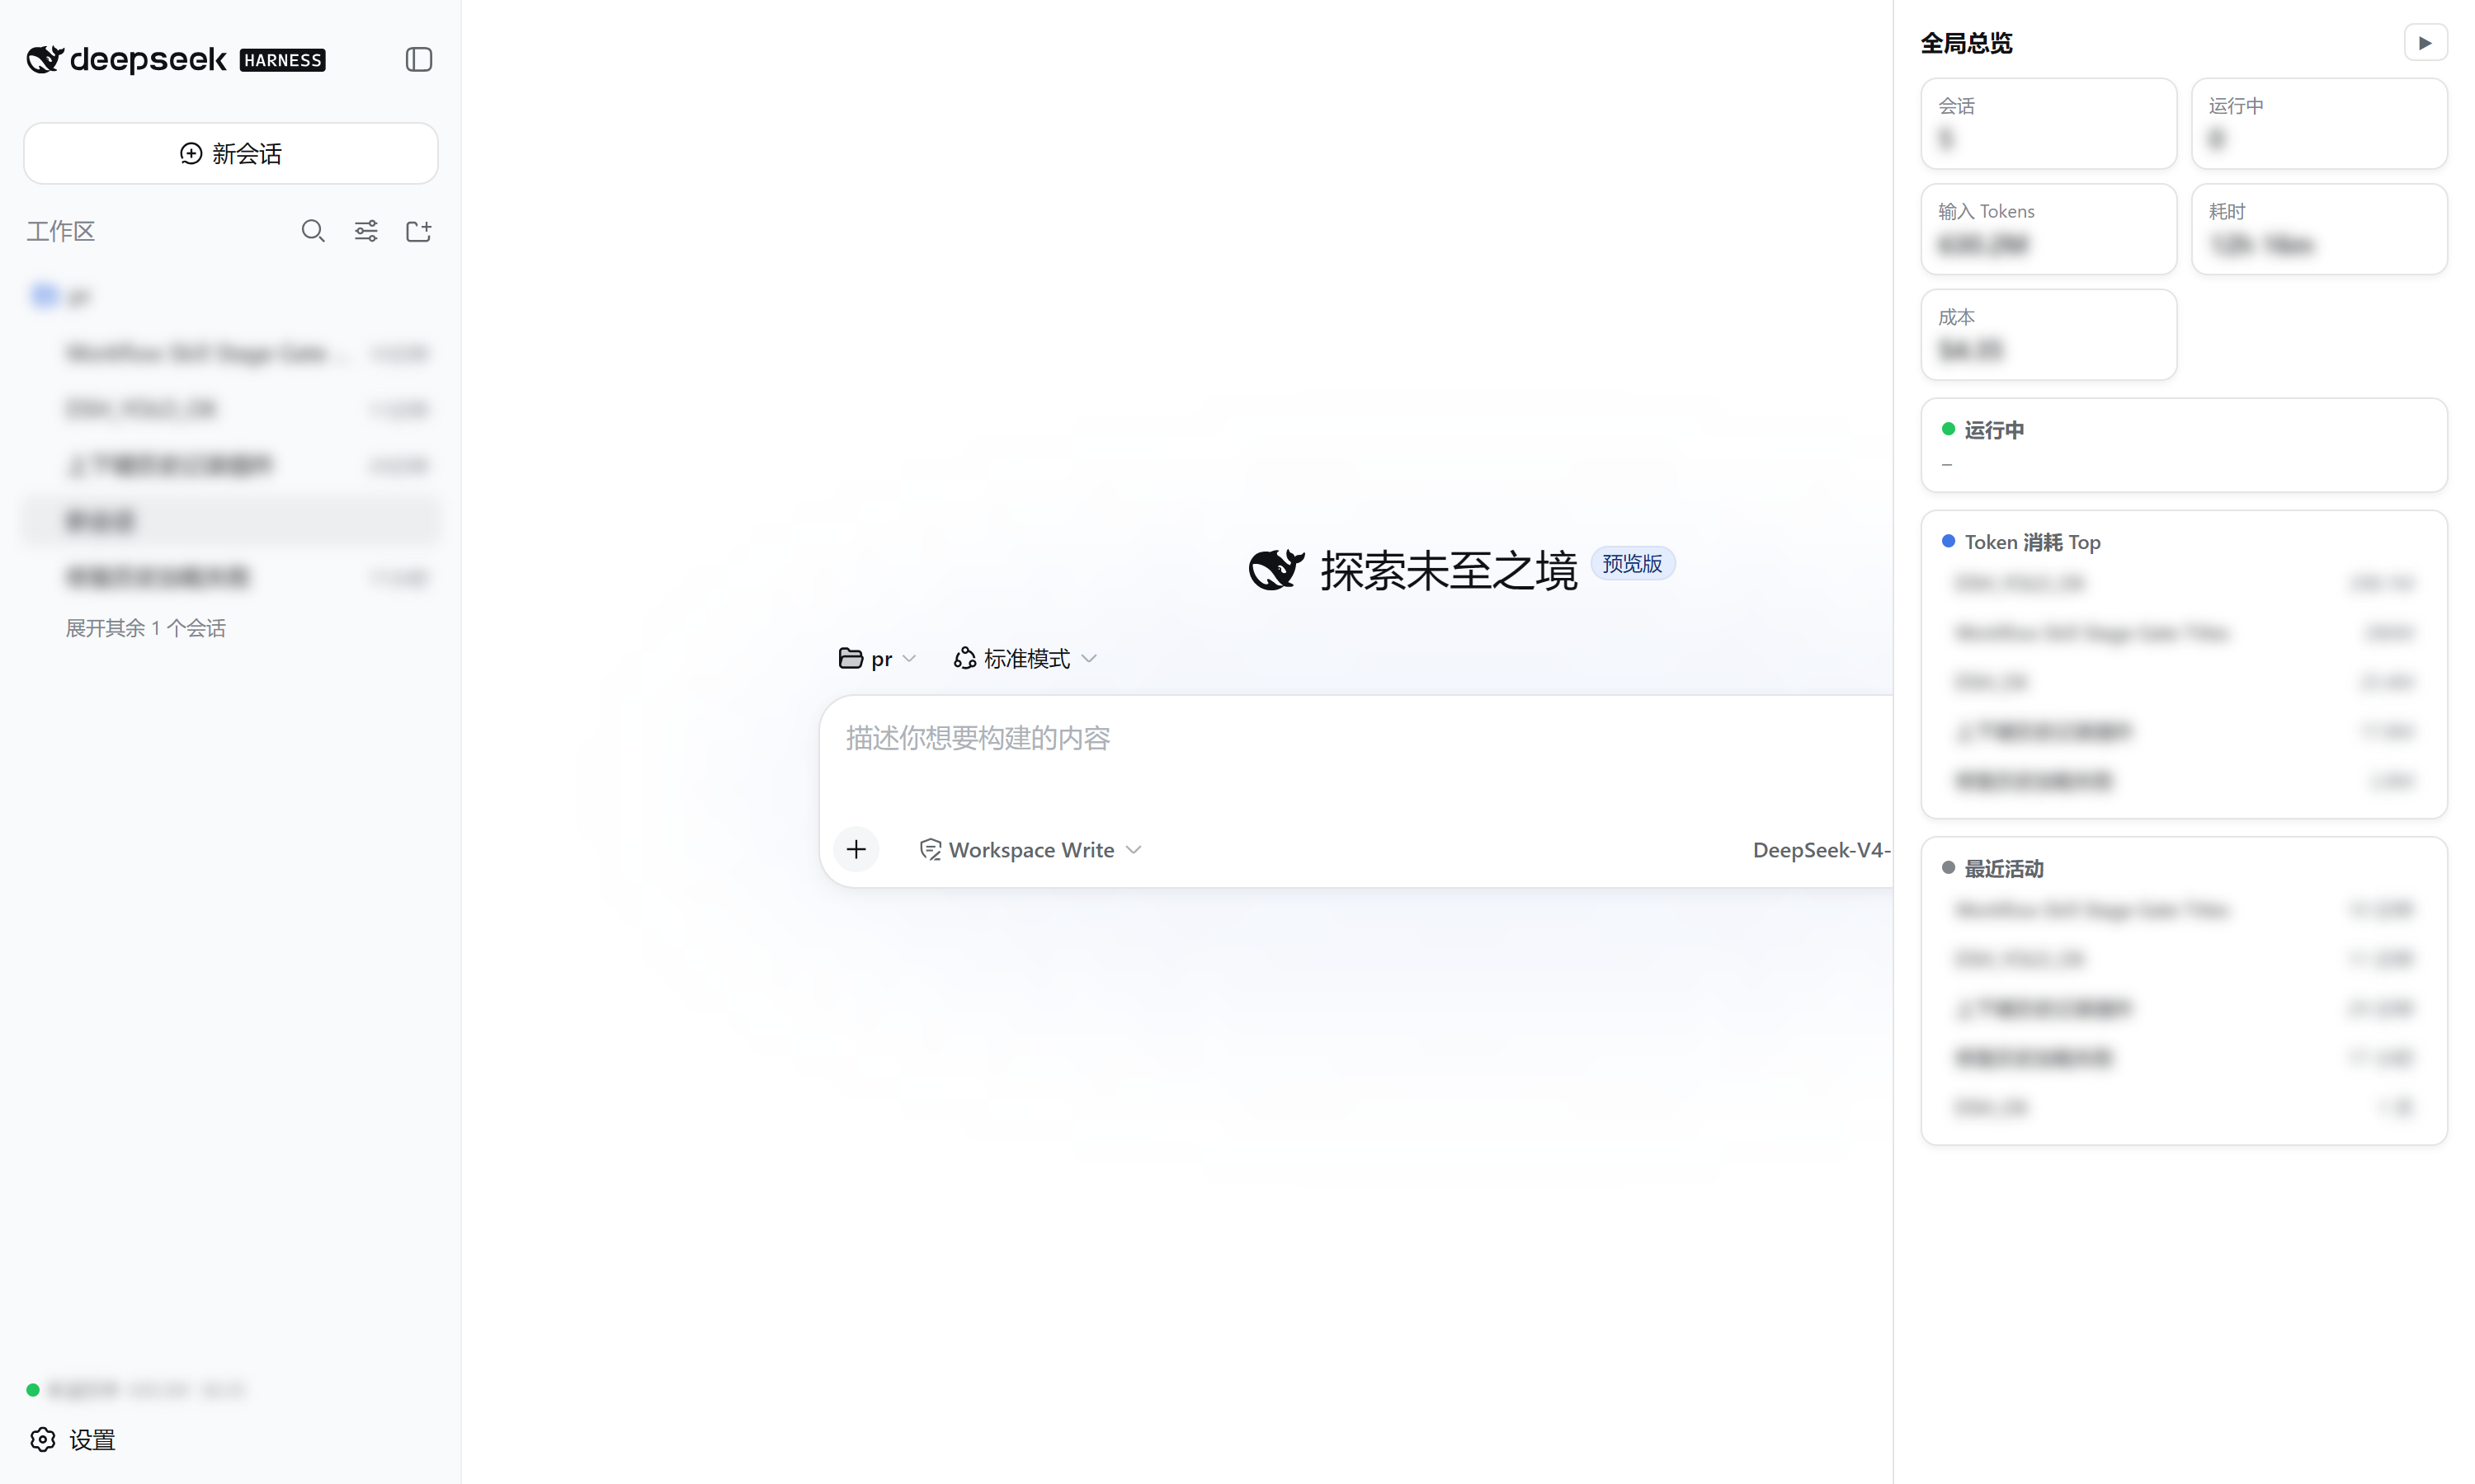Click the settings gear icon
Image resolution: width=2475 pixels, height=1484 pixels.
coord(43,1440)
